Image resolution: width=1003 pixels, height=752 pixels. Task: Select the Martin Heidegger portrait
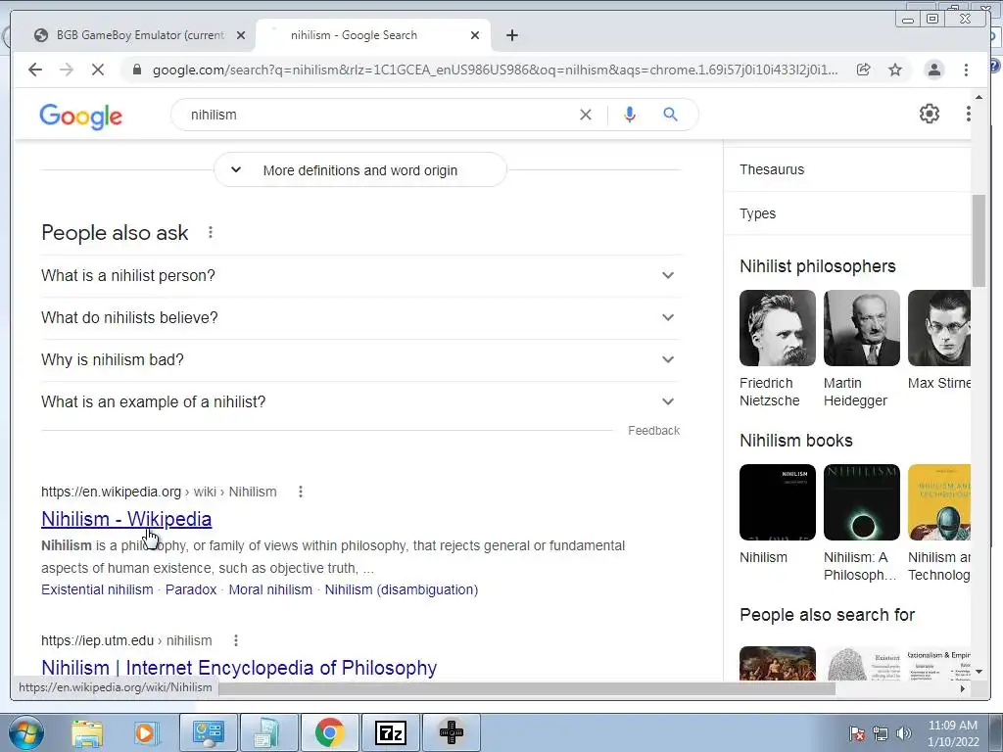862,328
